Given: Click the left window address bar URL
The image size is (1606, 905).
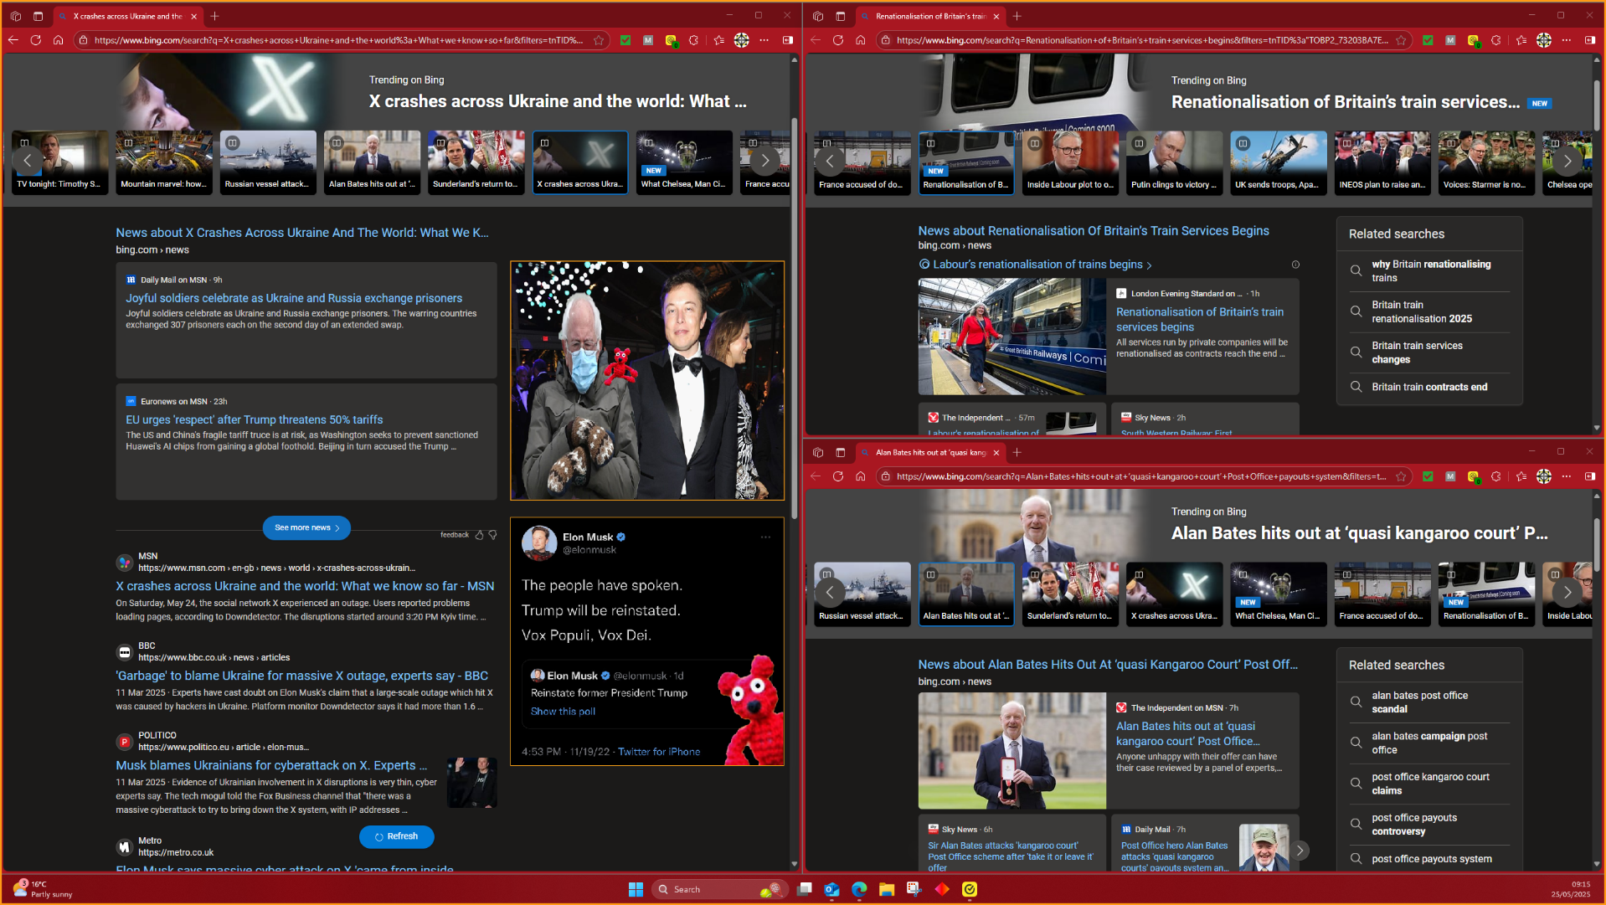Looking at the screenshot, I should (338, 40).
